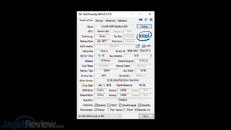Image resolution: width=231 pixels, height=130 pixels.
Task: Click the Intel logo
Action: coord(144,36)
